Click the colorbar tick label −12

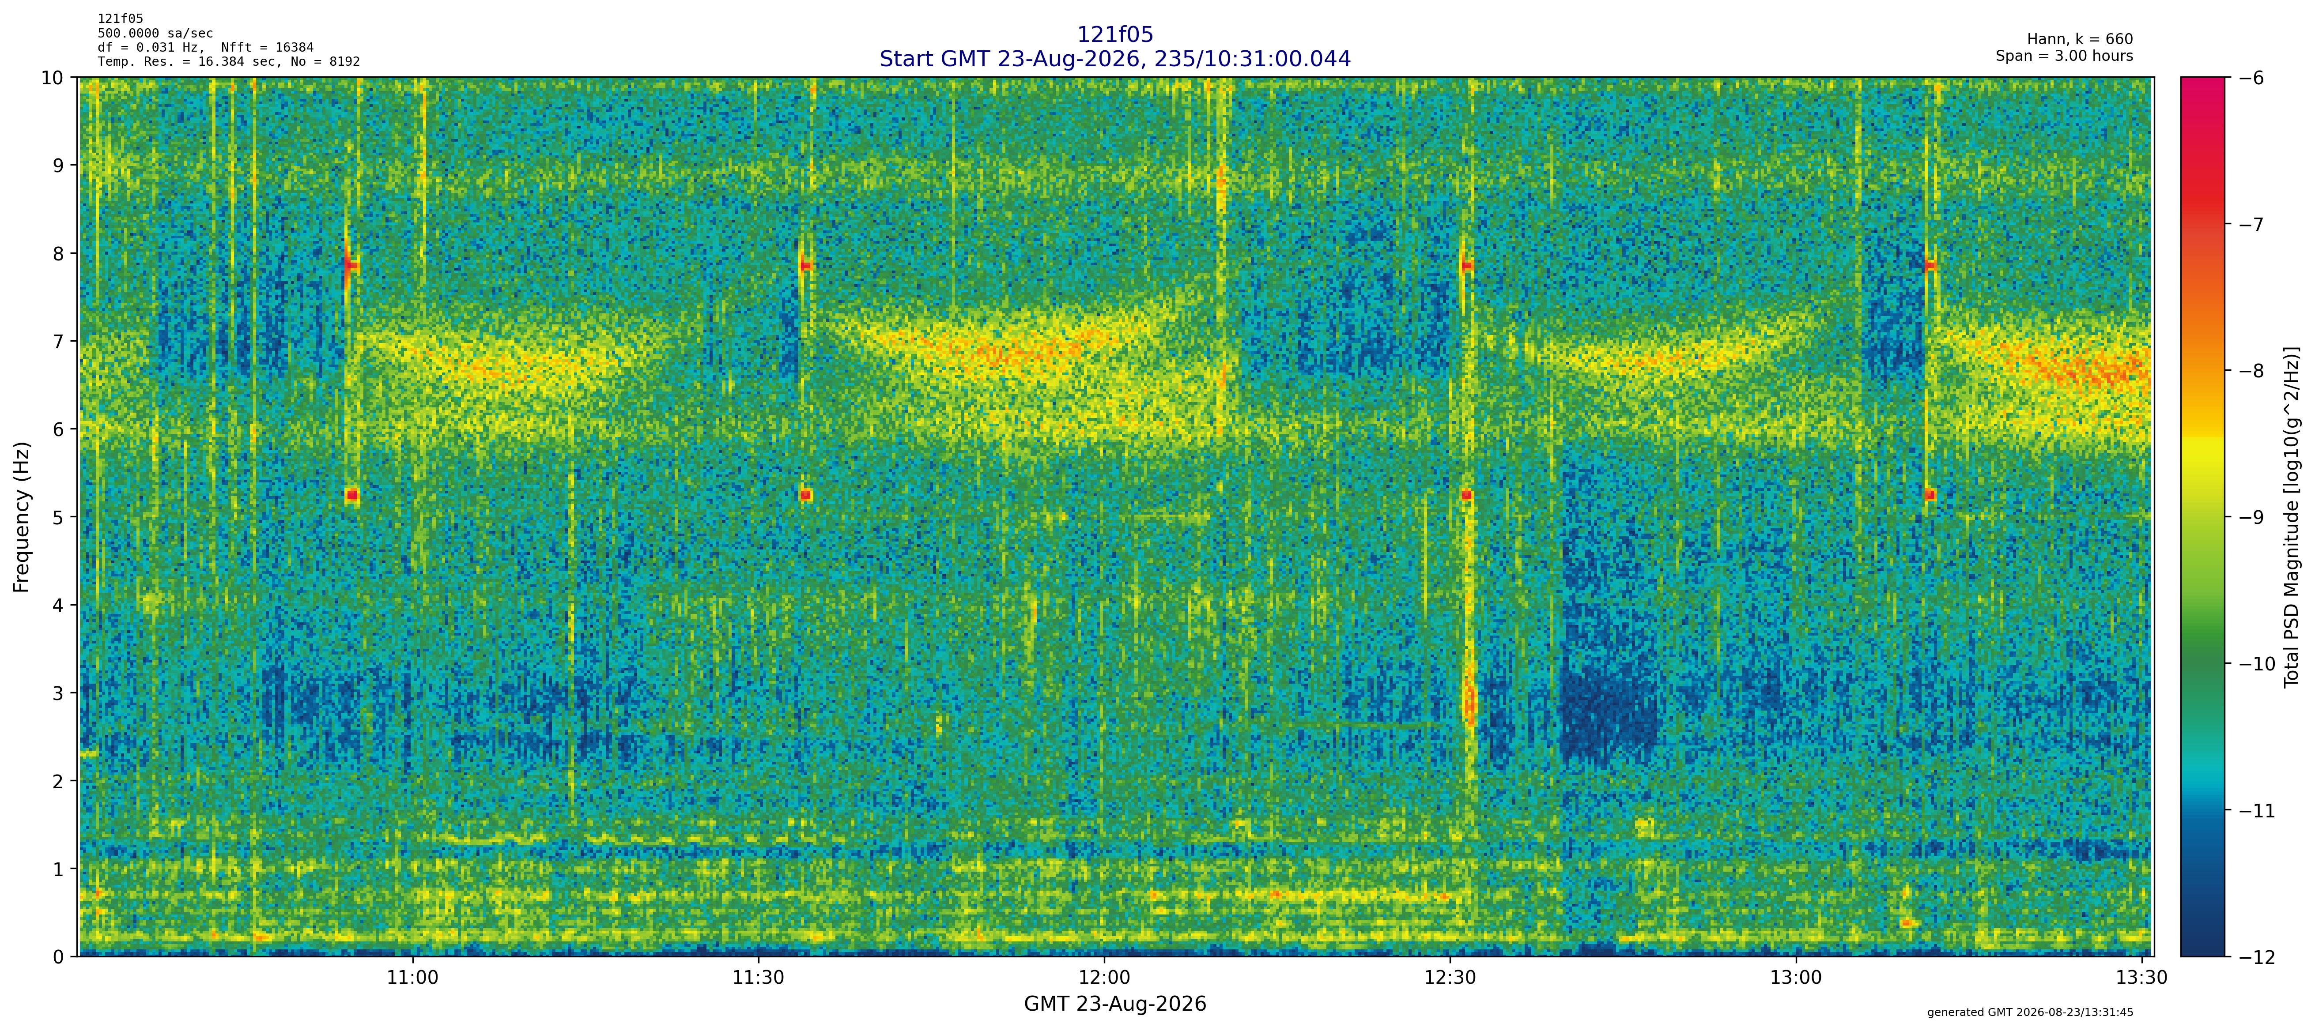(2258, 957)
